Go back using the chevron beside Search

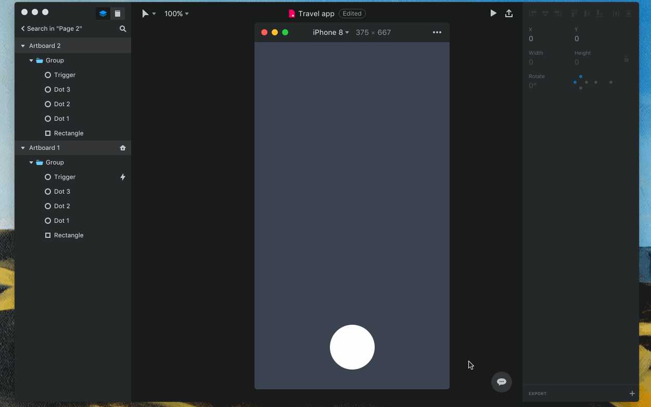(x=23, y=29)
